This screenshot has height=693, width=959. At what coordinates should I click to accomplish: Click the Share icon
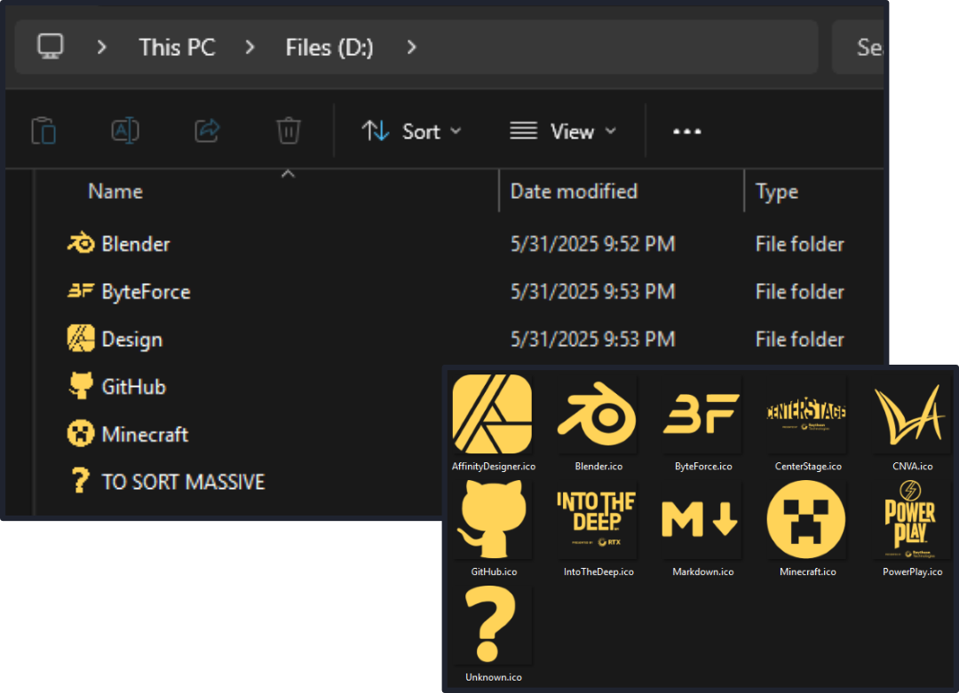coord(207,130)
